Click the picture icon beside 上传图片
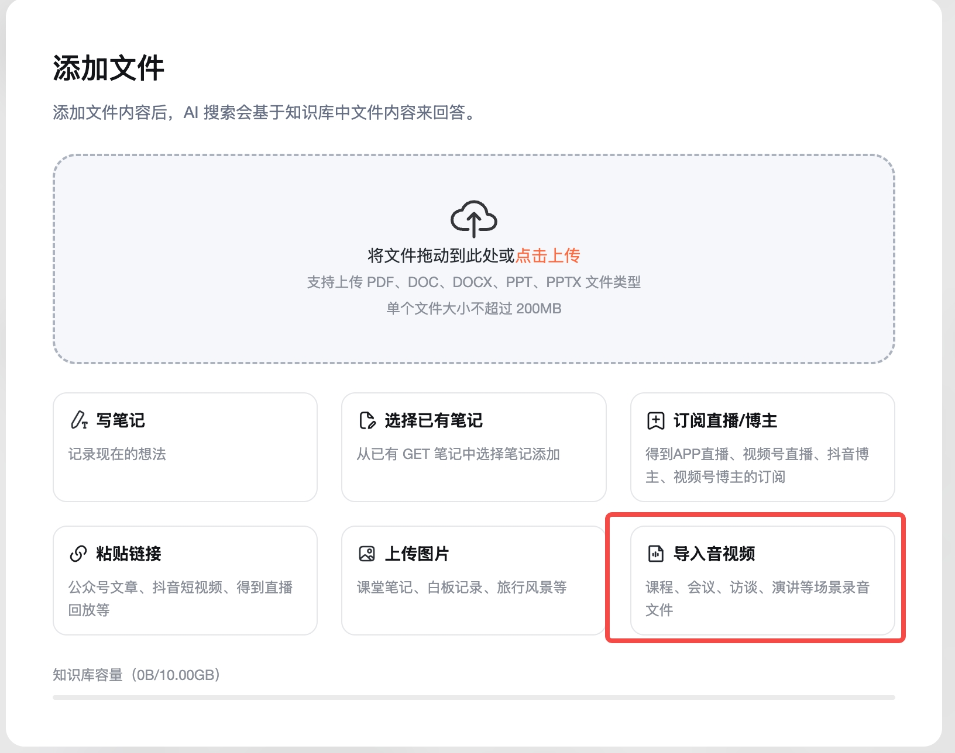 click(367, 554)
